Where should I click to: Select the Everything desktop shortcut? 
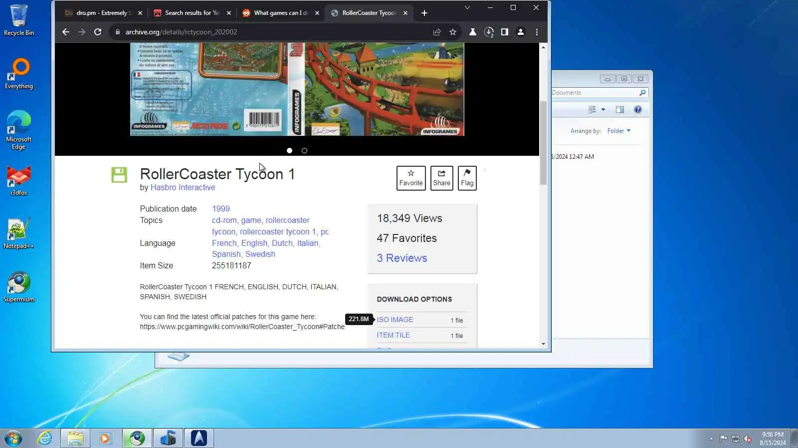pos(19,74)
